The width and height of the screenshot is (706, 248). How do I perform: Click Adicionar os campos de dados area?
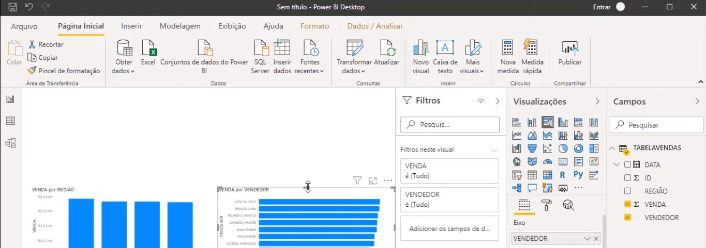pyautogui.click(x=449, y=228)
